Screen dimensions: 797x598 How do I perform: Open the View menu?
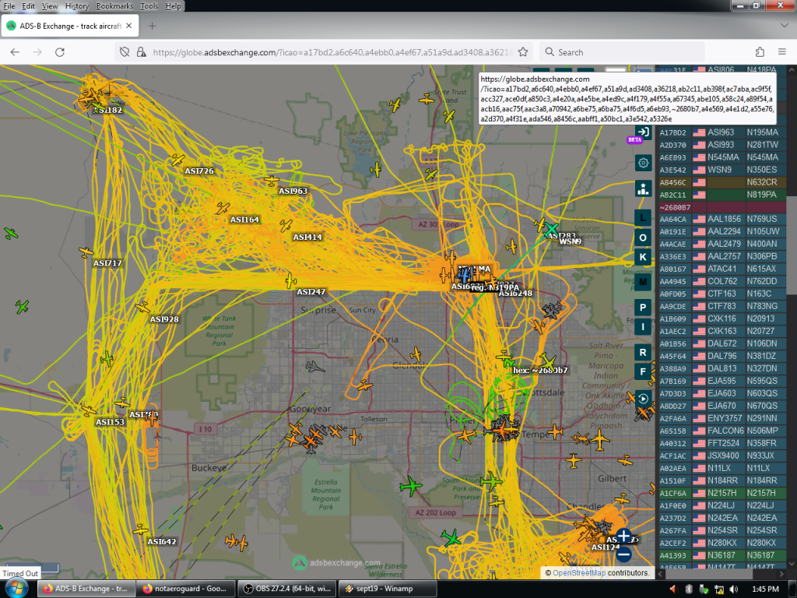50,6
